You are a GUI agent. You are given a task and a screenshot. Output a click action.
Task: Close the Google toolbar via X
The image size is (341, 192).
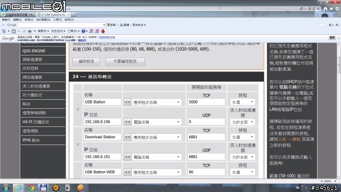point(3,25)
